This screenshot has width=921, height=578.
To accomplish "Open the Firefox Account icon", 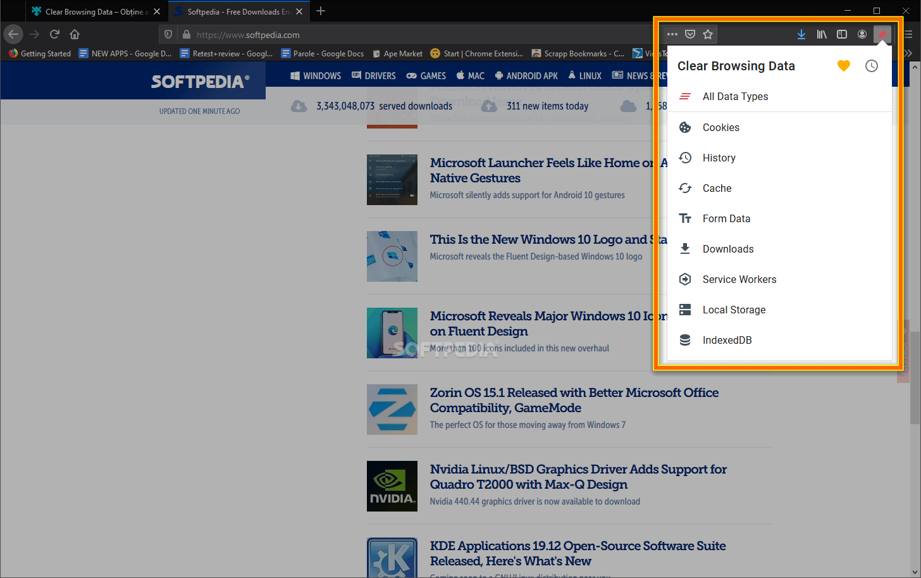I will 862,34.
